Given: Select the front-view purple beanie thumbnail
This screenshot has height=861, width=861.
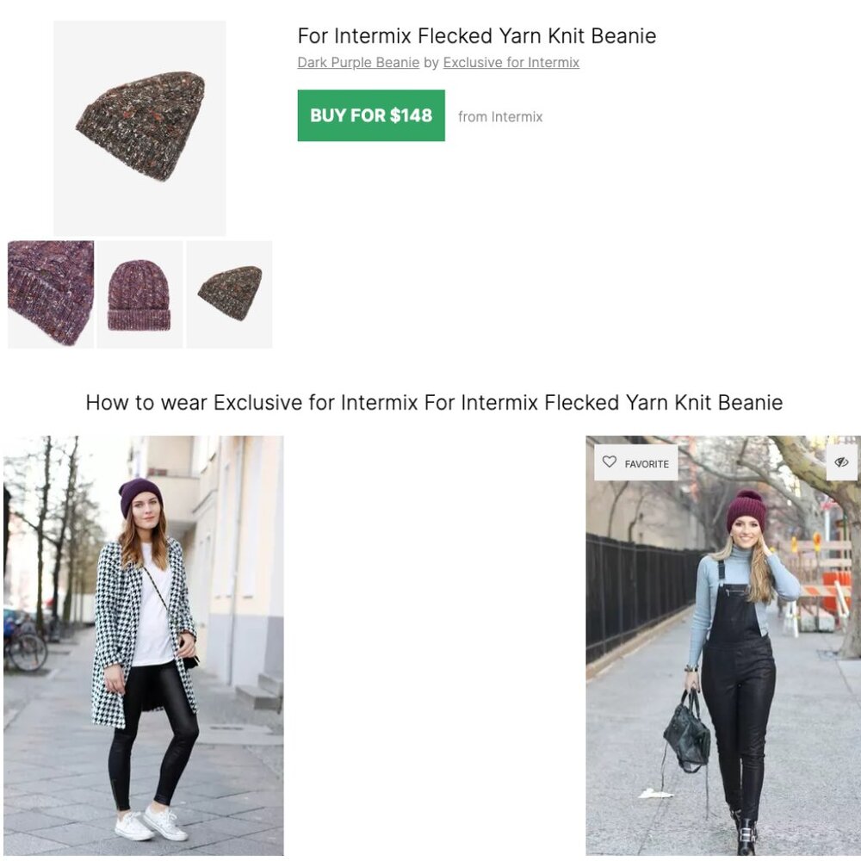Looking at the screenshot, I should 139,294.
